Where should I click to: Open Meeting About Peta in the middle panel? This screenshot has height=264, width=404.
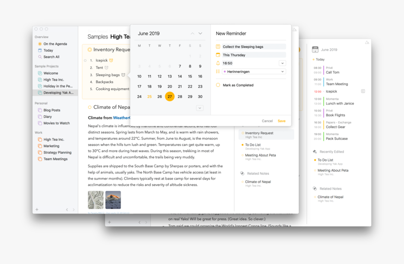click(260, 155)
